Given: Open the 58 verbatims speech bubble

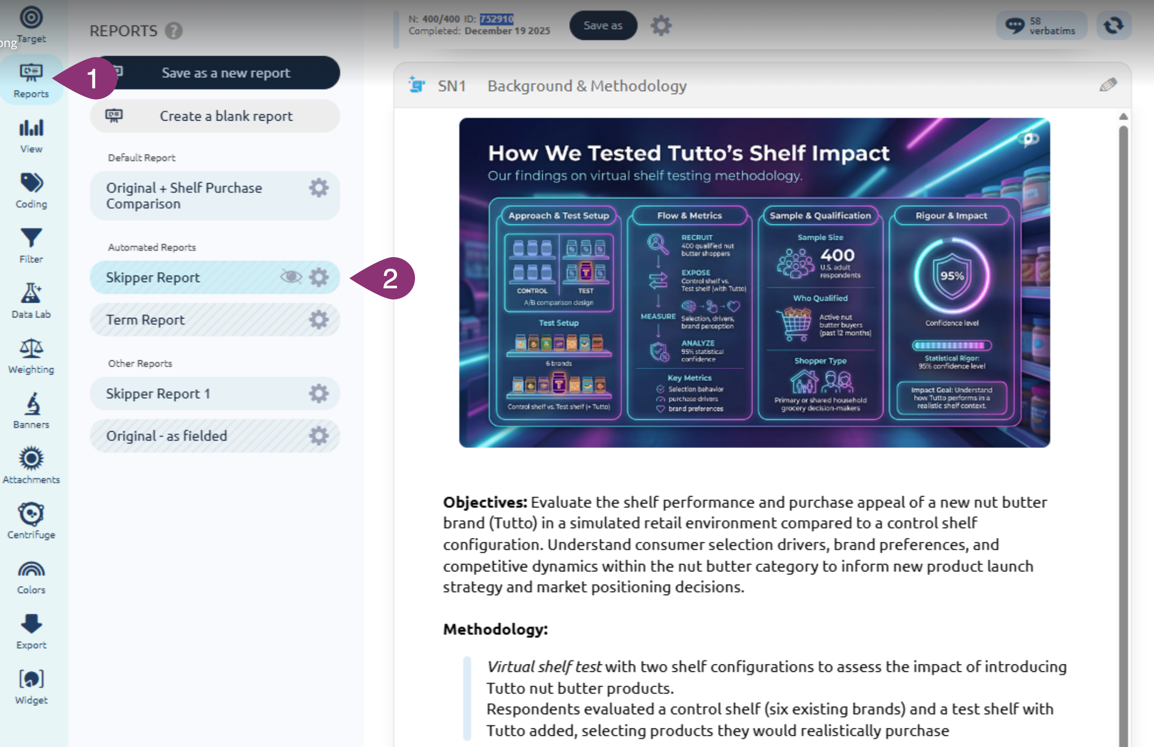Looking at the screenshot, I should click(1041, 25).
